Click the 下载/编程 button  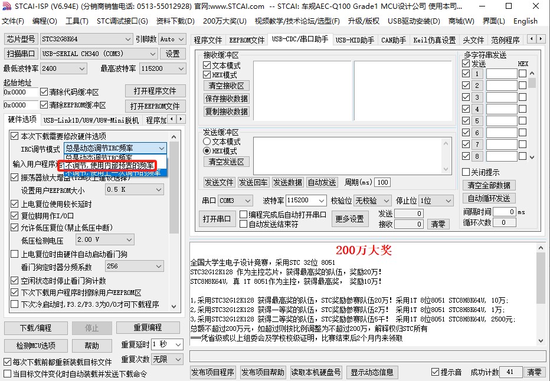click(36, 328)
